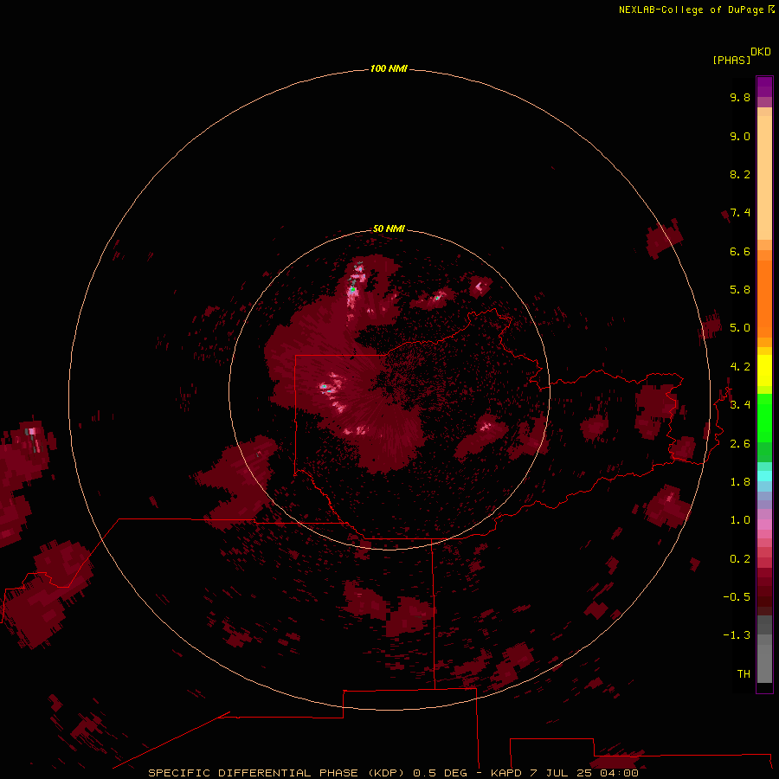The height and width of the screenshot is (779, 779).
Task: Click the light peach swatch on the color bar
Action: 764,177
